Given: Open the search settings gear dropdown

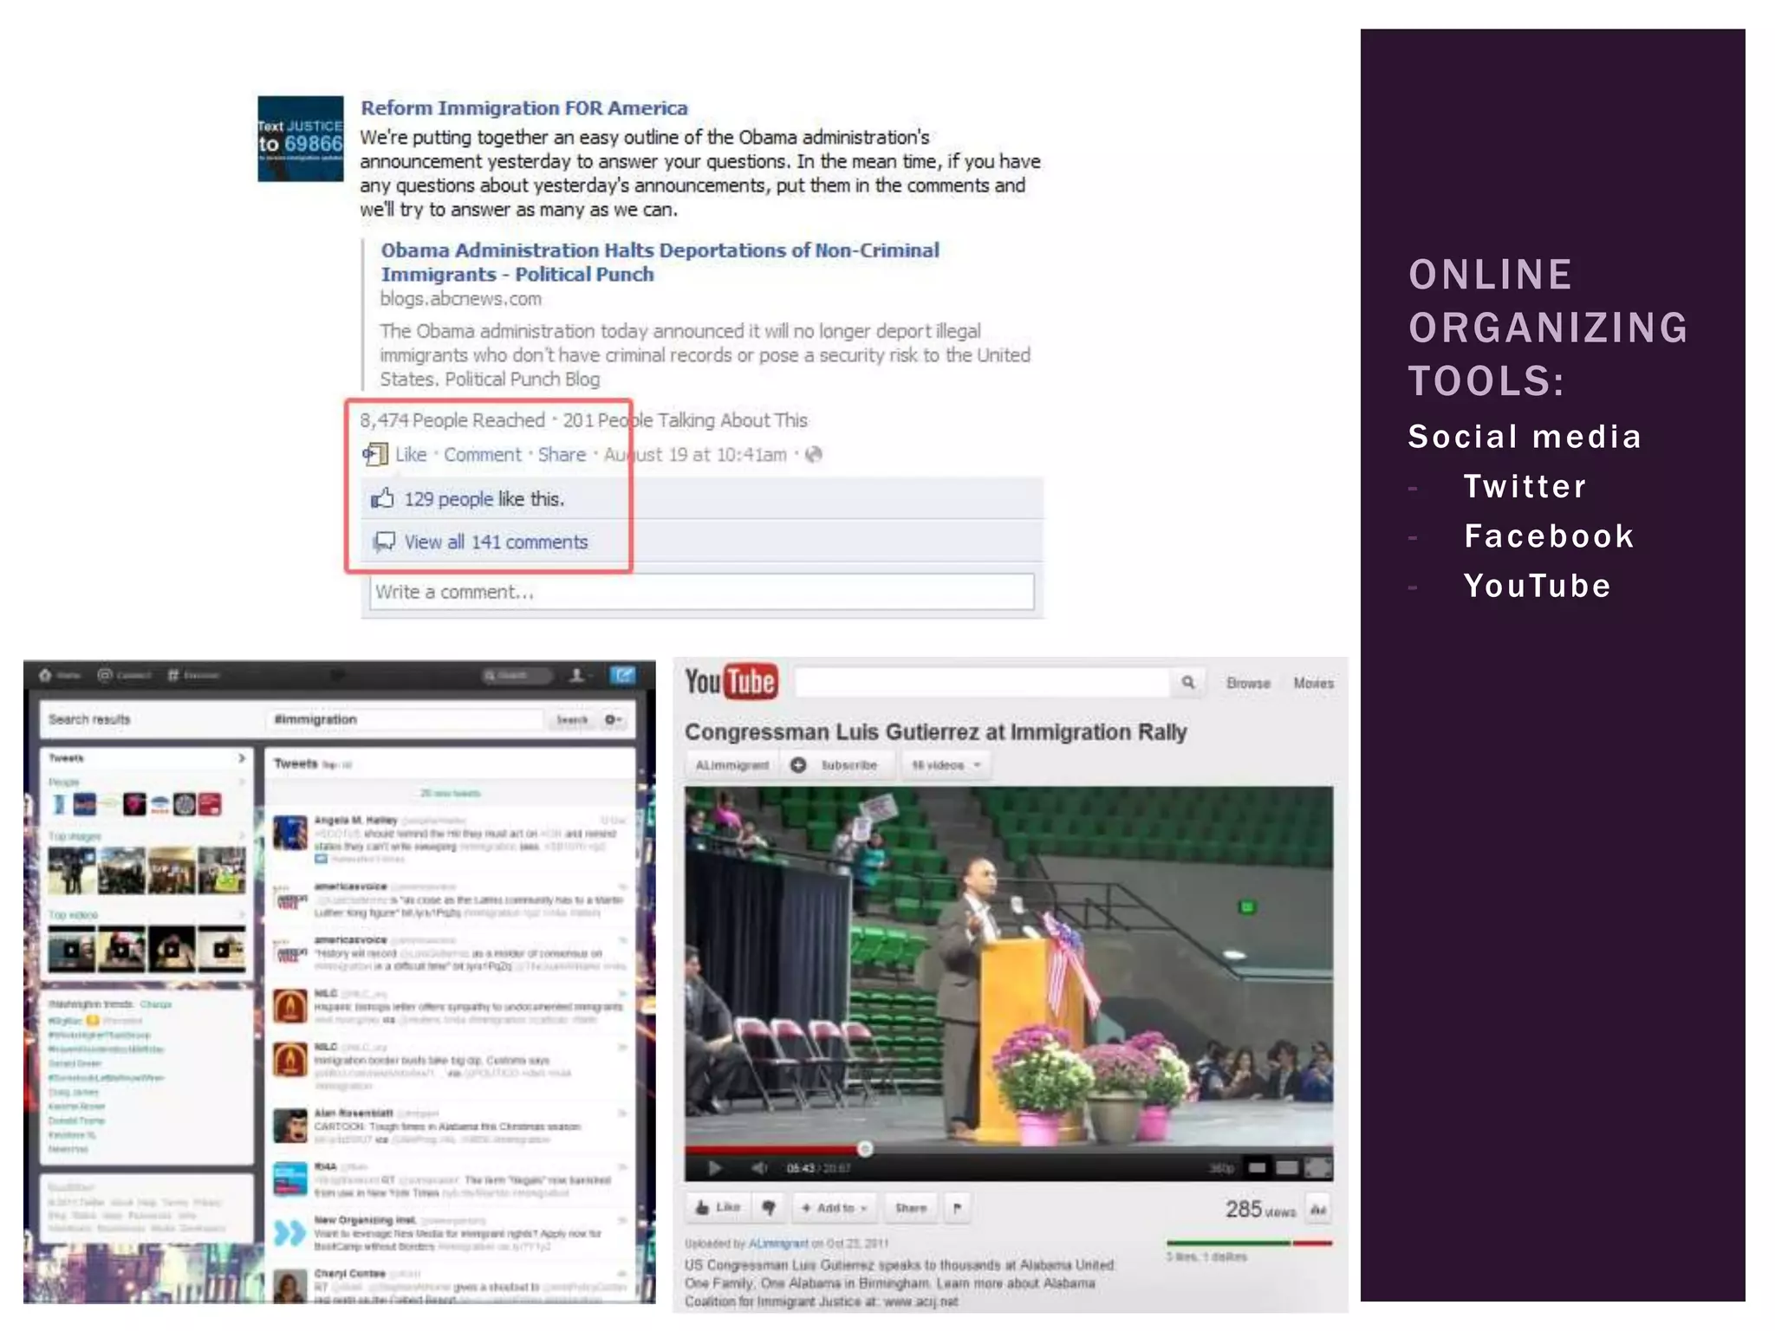Looking at the screenshot, I should [x=613, y=719].
